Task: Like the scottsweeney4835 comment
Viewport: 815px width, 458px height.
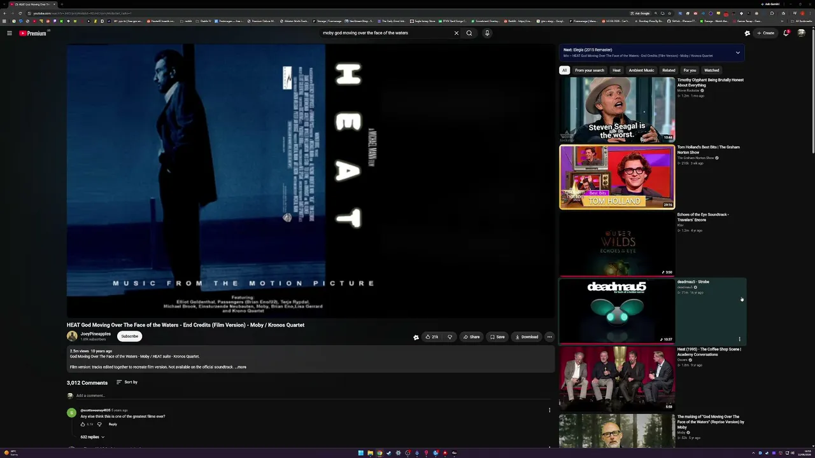Action: coord(83,424)
